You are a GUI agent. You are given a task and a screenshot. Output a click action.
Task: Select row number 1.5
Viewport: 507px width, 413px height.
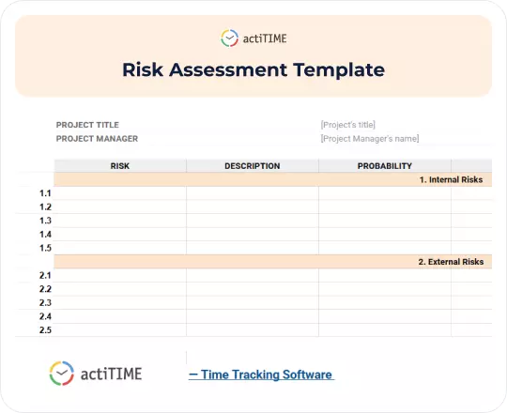(45, 248)
